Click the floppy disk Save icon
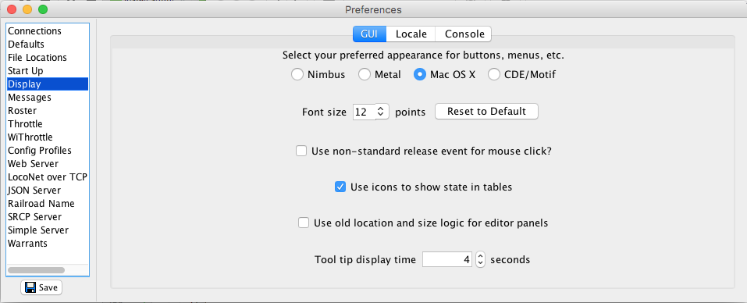 [x=31, y=287]
